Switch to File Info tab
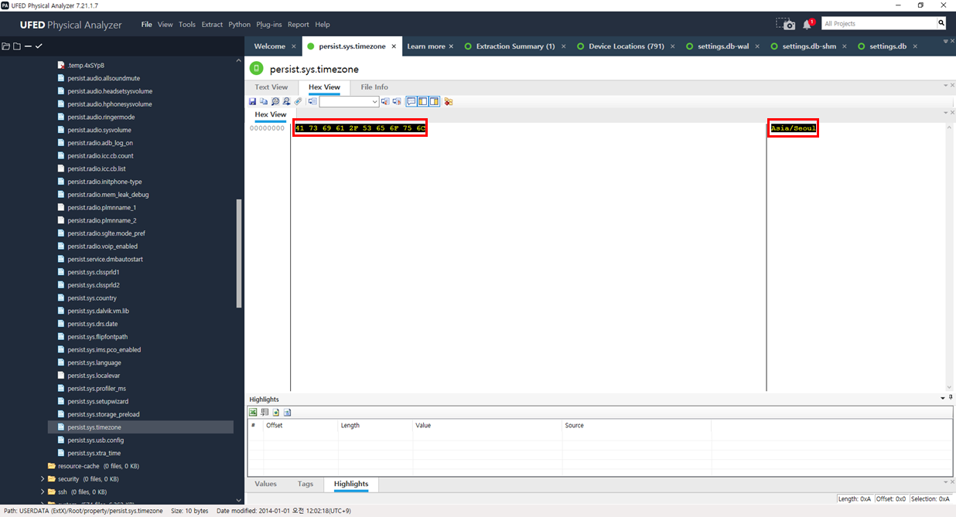The width and height of the screenshot is (956, 517). pos(374,87)
